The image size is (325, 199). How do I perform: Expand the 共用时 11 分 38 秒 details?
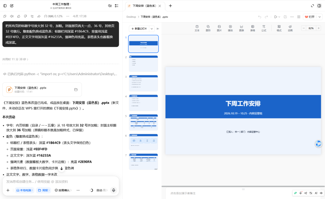click(15, 59)
